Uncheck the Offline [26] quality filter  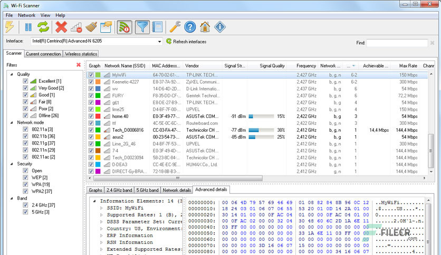(x=25, y=115)
